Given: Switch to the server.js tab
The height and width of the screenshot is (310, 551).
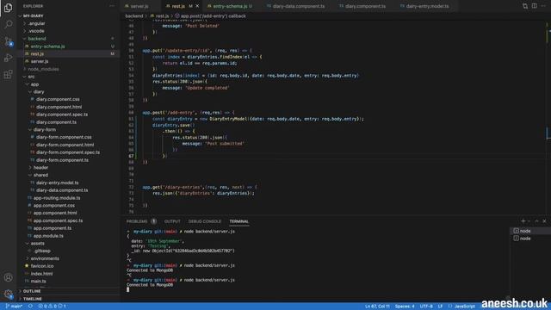Looking at the screenshot, I should [139, 6].
